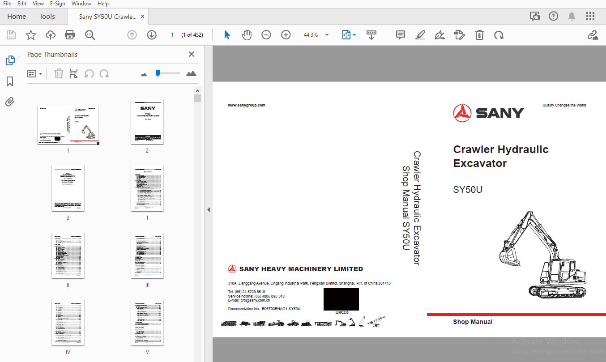Click the trash delete icon in toolbar
Image resolution: width=606 pixels, height=362 pixels.
(x=479, y=35)
